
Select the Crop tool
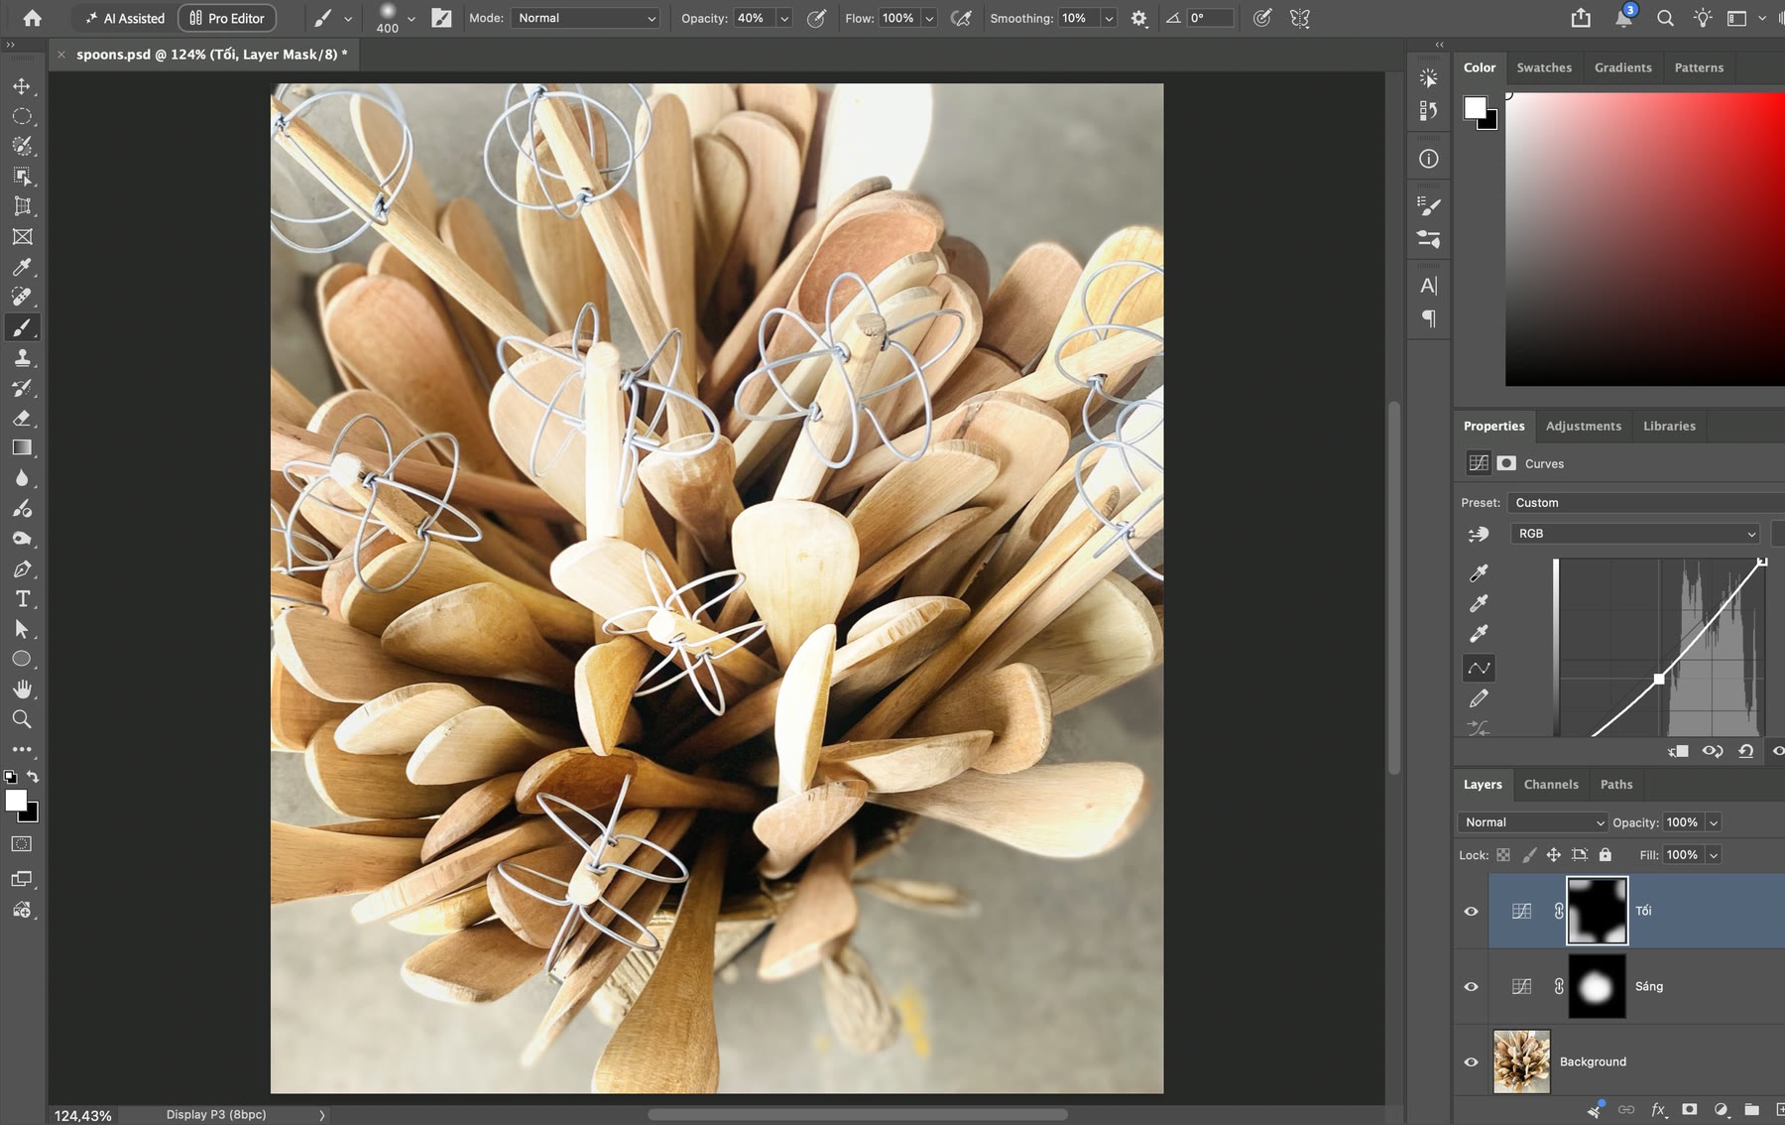click(x=22, y=206)
